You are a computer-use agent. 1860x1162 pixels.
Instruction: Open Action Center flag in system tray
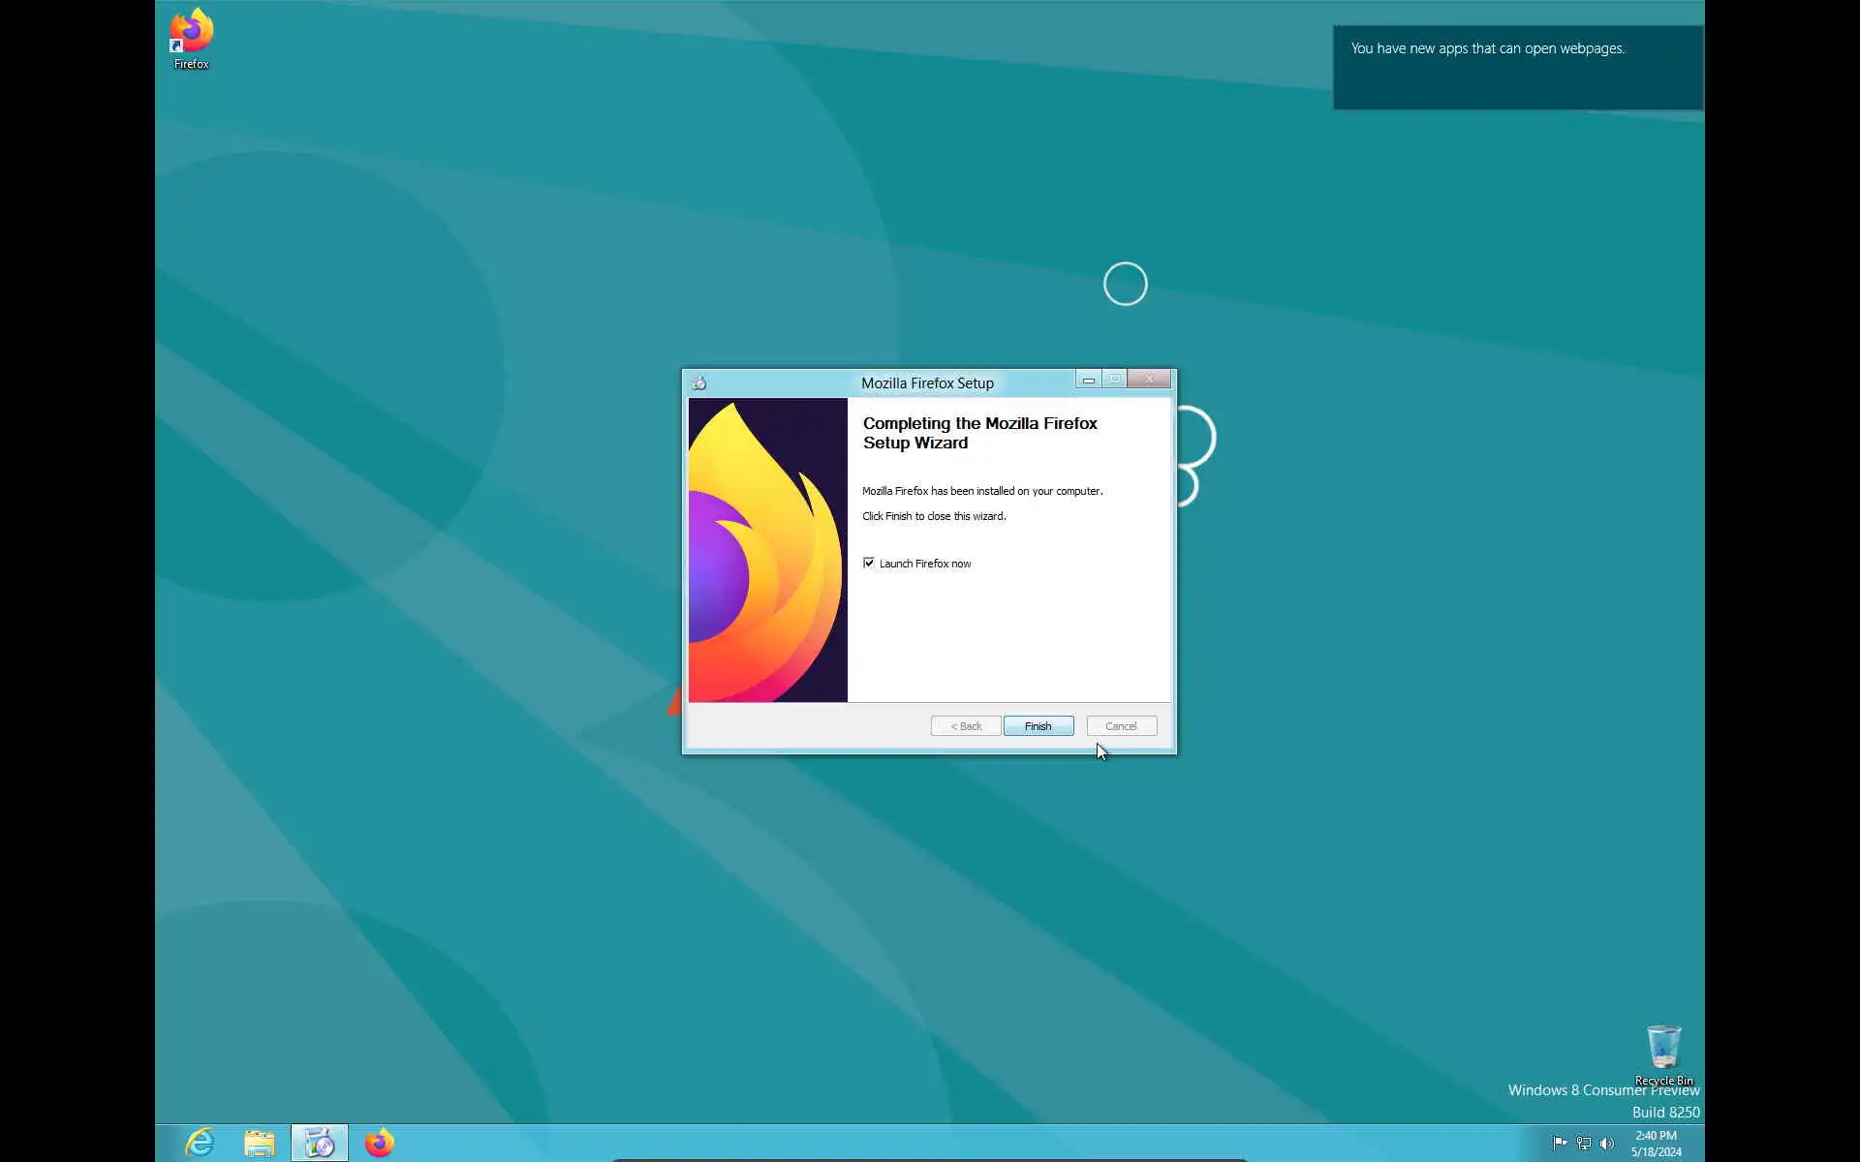[1560, 1144]
